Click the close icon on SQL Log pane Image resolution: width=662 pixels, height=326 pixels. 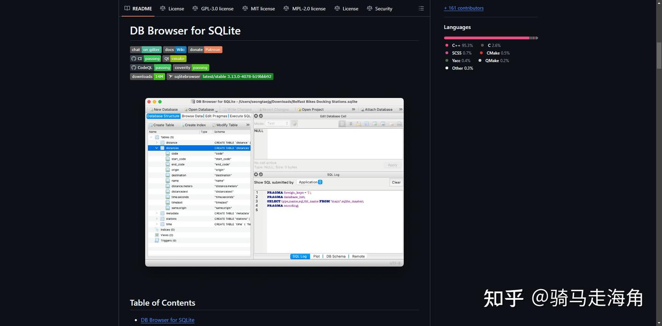pos(256,174)
